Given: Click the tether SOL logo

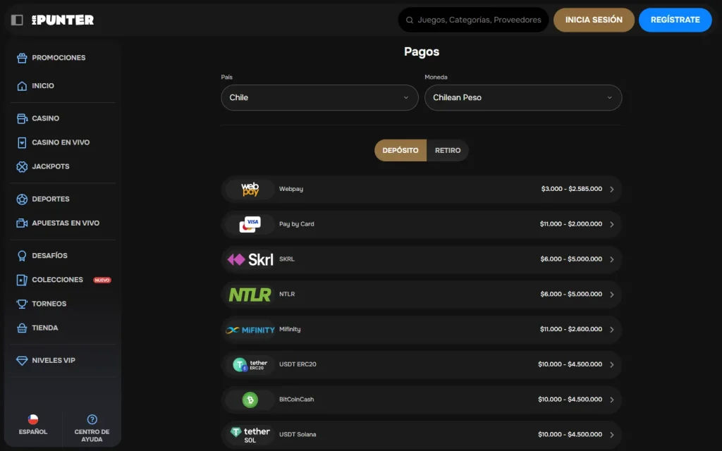Looking at the screenshot, I should coord(250,435).
